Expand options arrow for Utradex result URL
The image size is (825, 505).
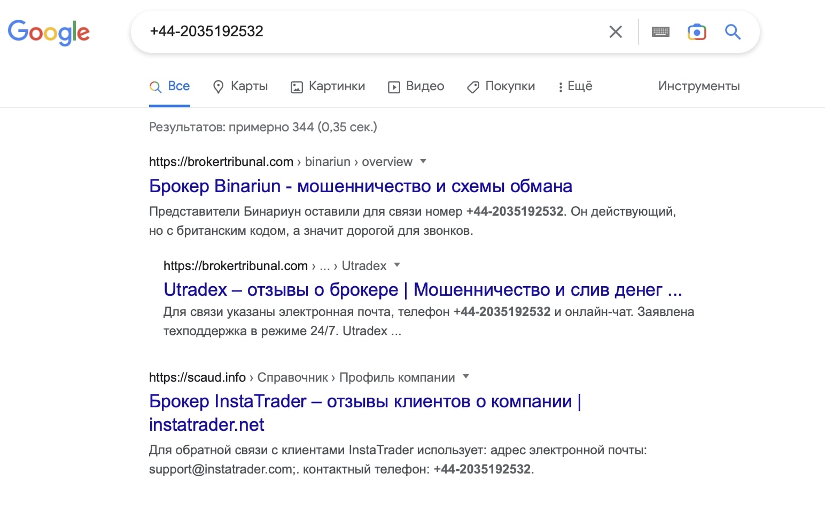tap(397, 265)
